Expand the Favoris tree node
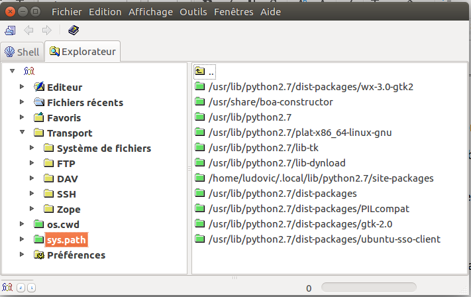The image size is (471, 297). tap(23, 118)
